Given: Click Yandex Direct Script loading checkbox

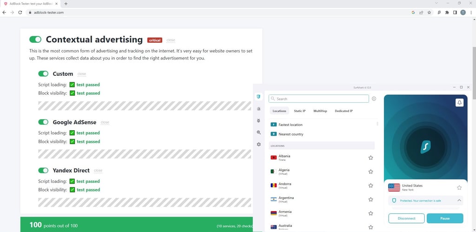Looking at the screenshot, I should (72, 181).
